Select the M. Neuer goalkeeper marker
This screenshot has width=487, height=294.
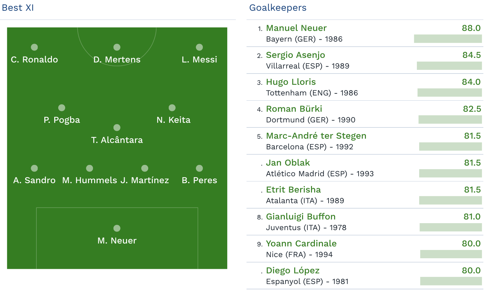click(x=117, y=228)
